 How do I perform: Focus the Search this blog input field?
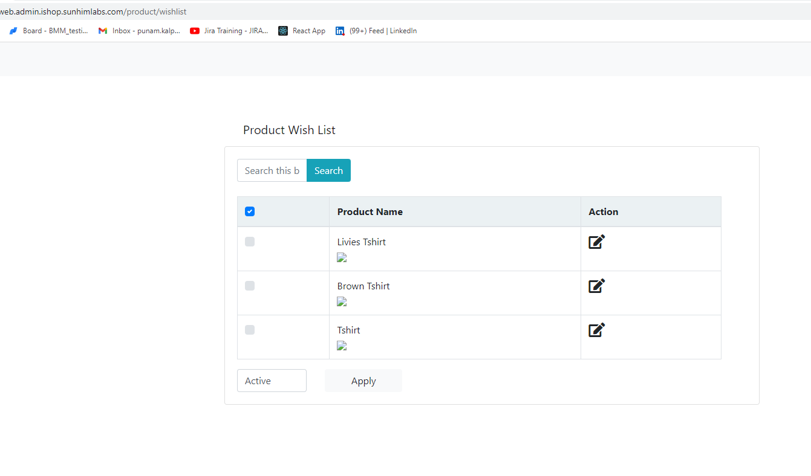pos(272,170)
